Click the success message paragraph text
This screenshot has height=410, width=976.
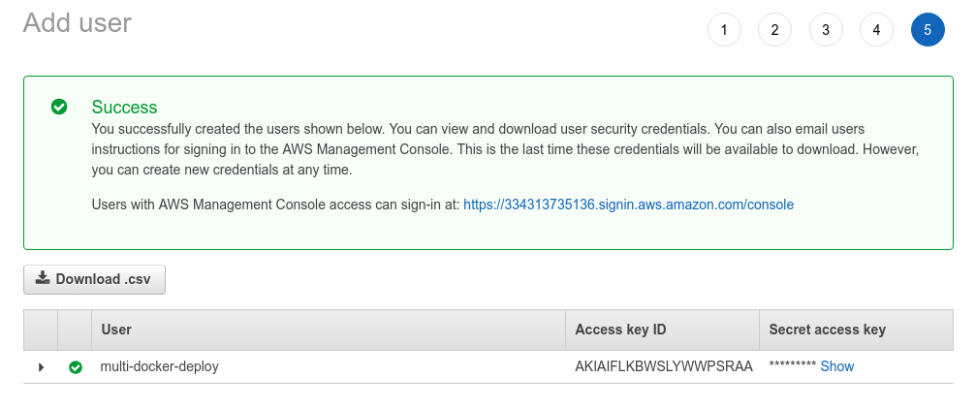tap(505, 149)
